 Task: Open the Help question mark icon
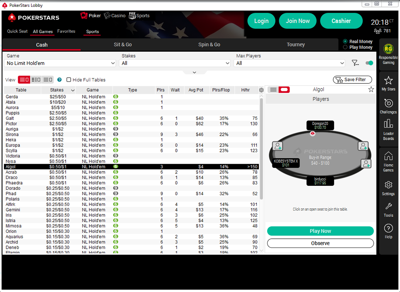coord(388,228)
